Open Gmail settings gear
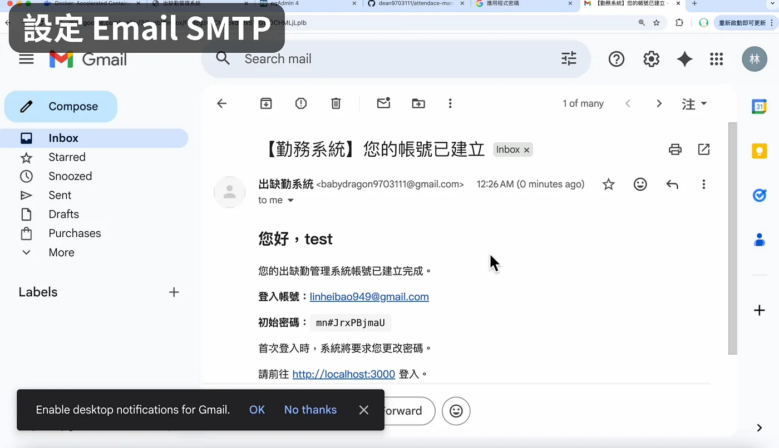Image resolution: width=779 pixels, height=448 pixels. (651, 59)
